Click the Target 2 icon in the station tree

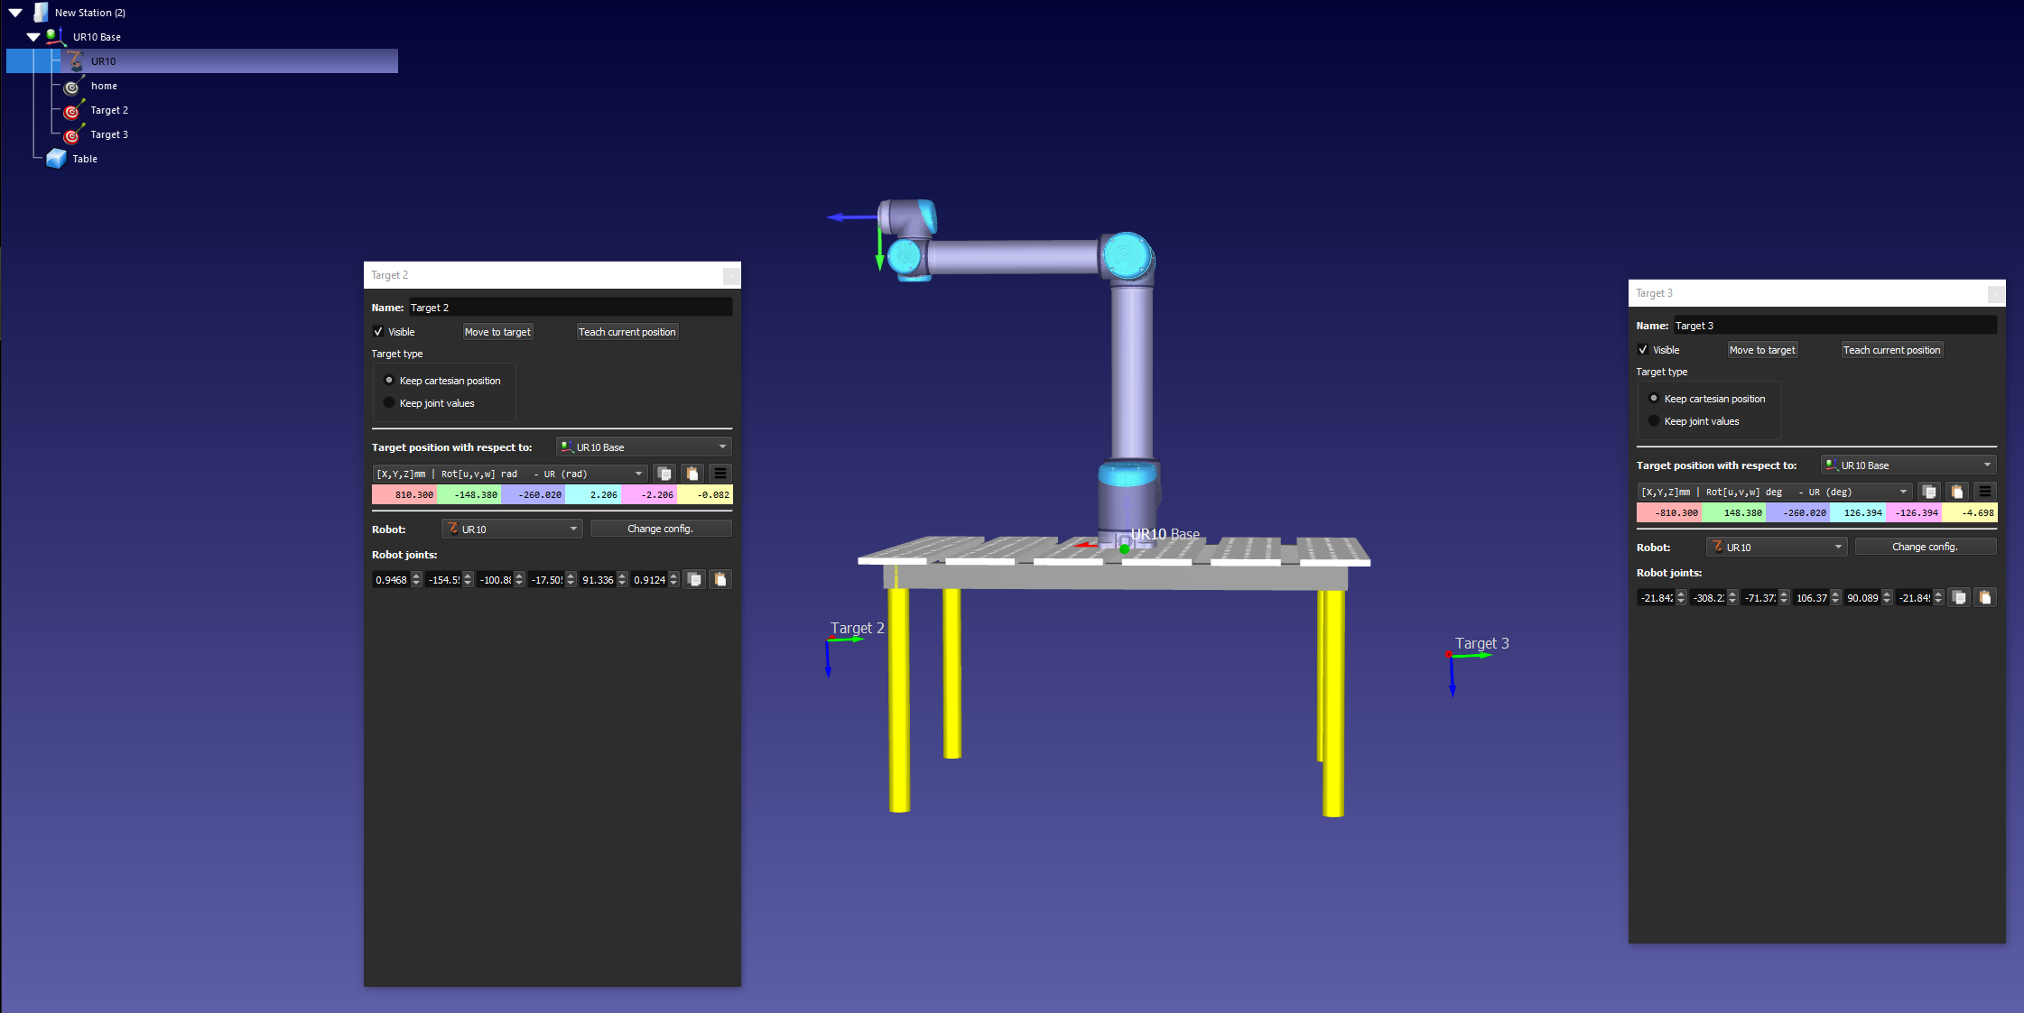click(x=73, y=110)
